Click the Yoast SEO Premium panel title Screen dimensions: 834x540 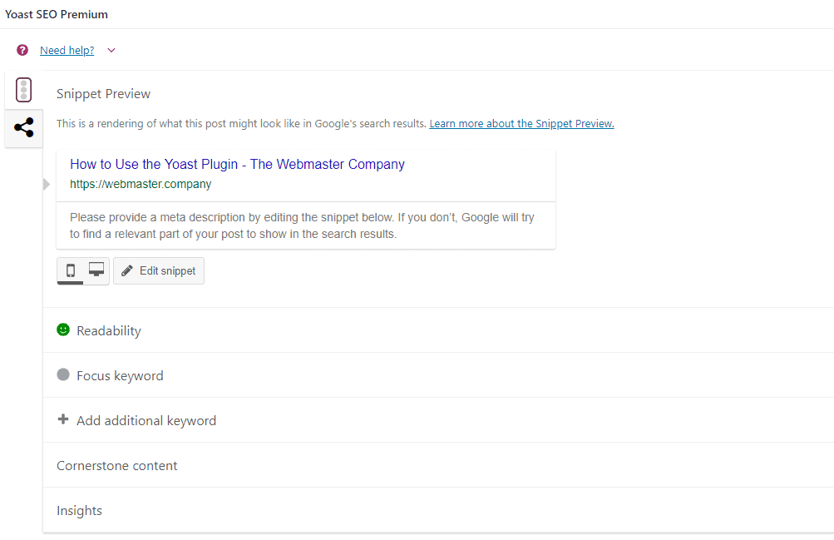coord(57,14)
